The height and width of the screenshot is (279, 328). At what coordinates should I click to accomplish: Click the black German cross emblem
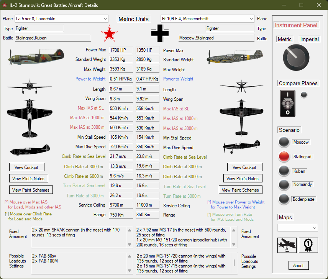coord(160,34)
